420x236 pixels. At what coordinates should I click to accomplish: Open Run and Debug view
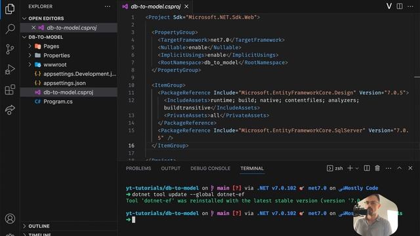pyautogui.click(x=10, y=69)
